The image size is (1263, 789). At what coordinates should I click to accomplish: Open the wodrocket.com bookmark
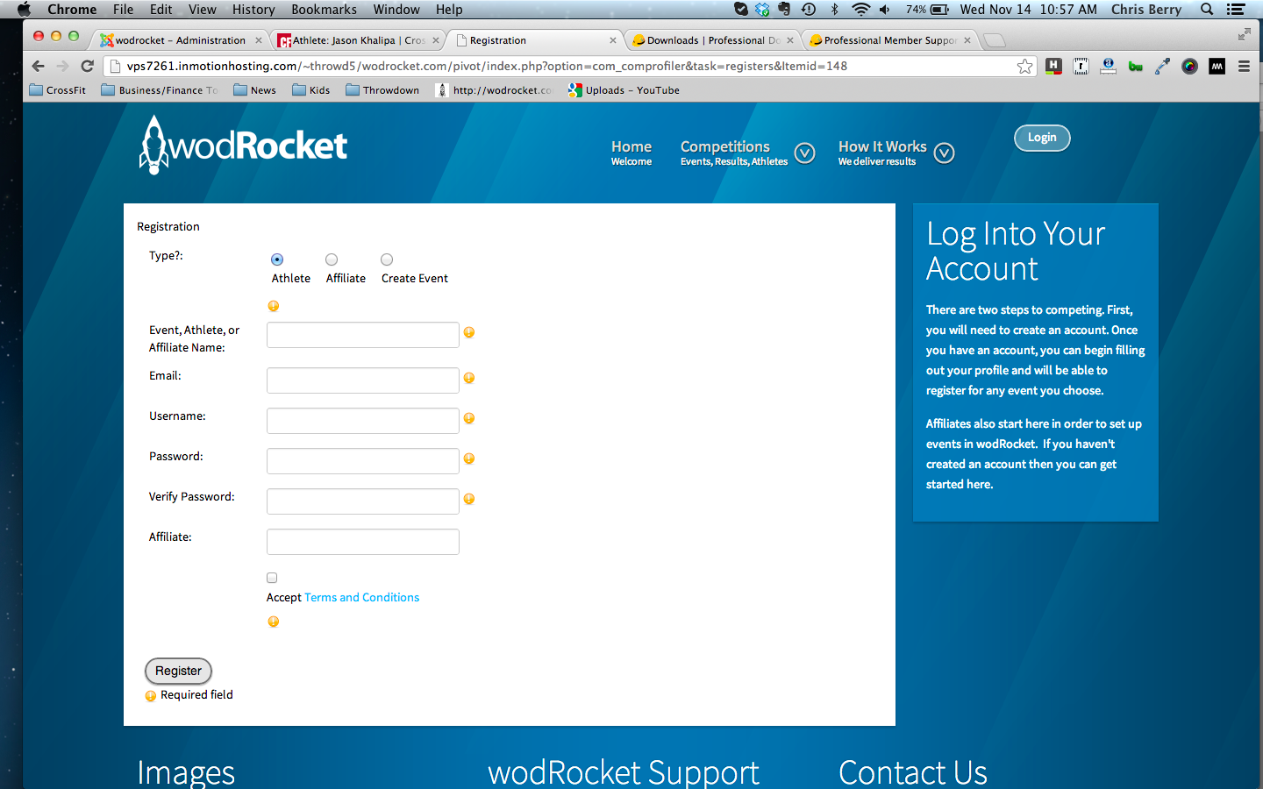(x=495, y=89)
